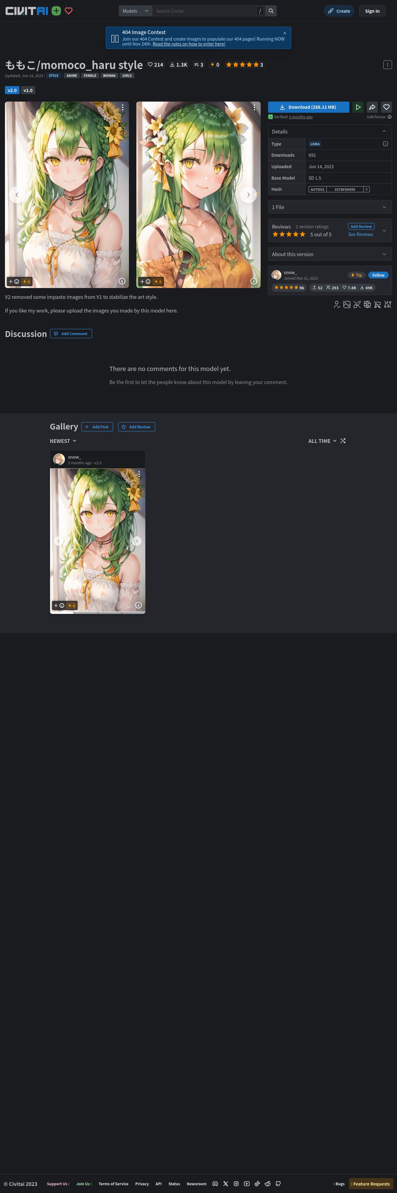
Task: Follow the creator snow_
Action: click(378, 275)
